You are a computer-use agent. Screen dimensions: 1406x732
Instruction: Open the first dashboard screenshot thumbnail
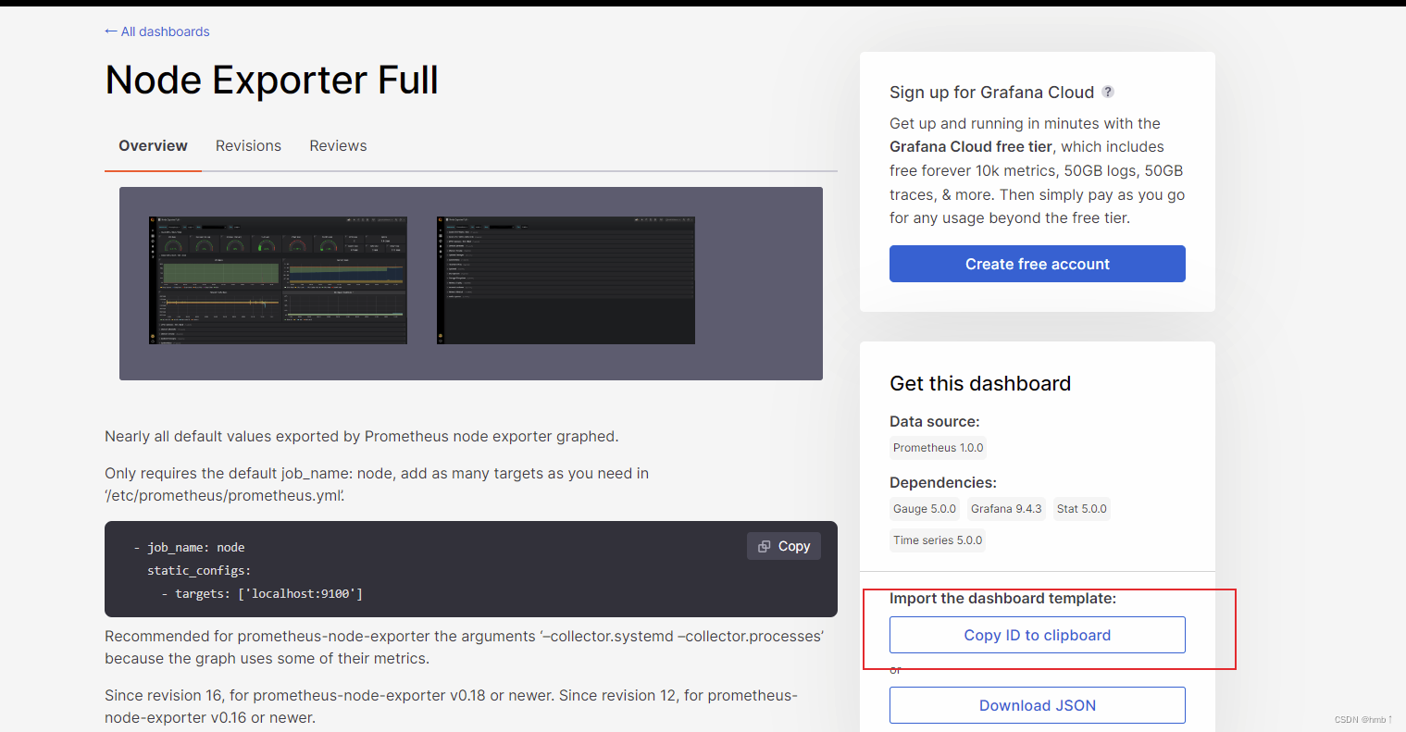(x=278, y=280)
